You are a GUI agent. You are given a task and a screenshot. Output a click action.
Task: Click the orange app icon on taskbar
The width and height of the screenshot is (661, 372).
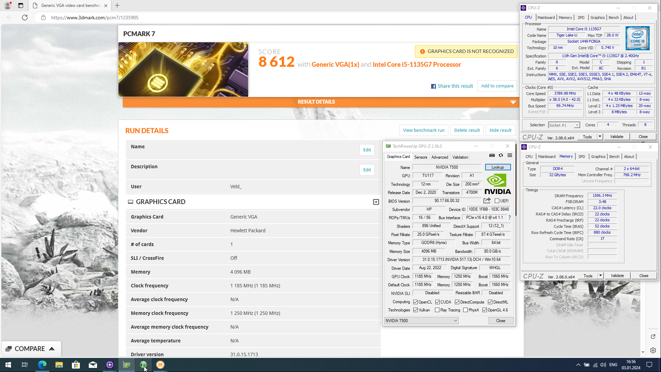click(x=160, y=365)
